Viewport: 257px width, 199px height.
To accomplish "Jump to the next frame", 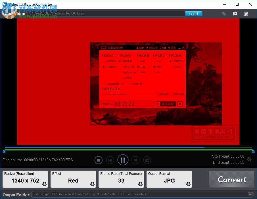I will 135,160.
